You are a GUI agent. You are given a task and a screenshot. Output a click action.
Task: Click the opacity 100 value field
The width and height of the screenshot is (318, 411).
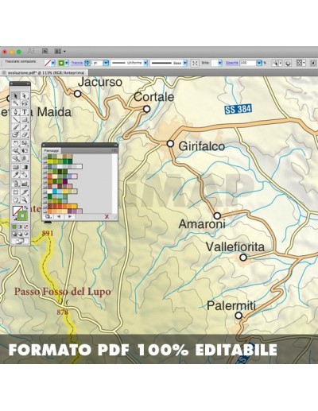pyautogui.click(x=248, y=63)
